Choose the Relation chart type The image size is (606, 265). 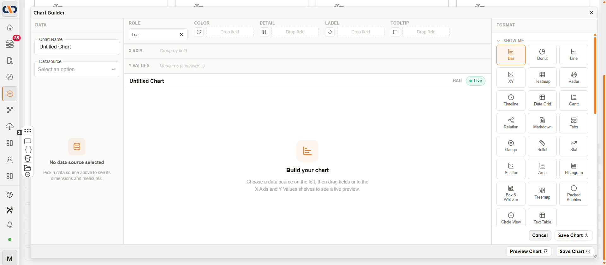click(x=511, y=123)
